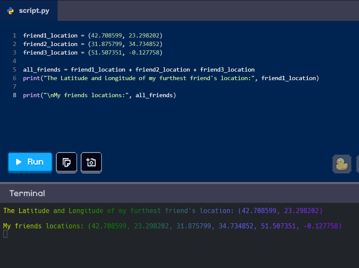This screenshot has height=268, width=359.
Task: Click the screenshot camera icon button
Action: (x=91, y=162)
